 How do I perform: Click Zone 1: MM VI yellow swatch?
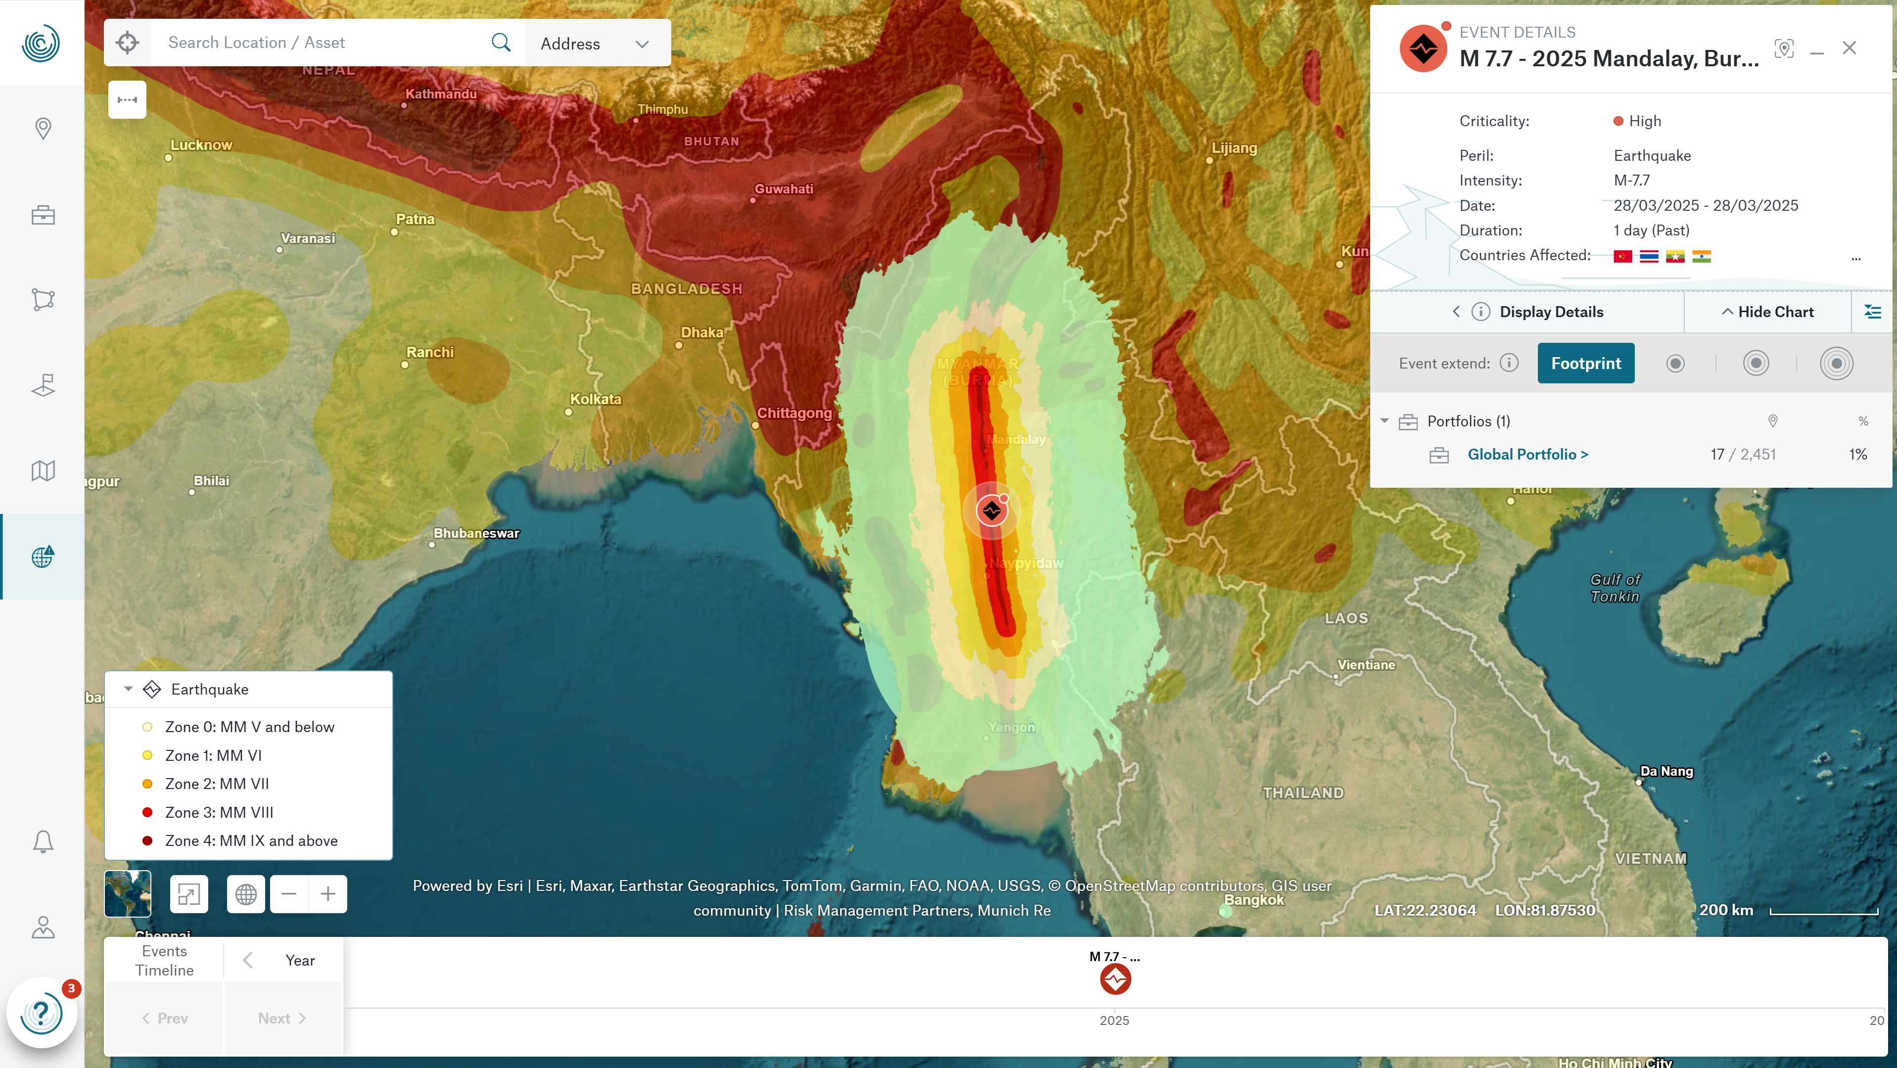[147, 756]
